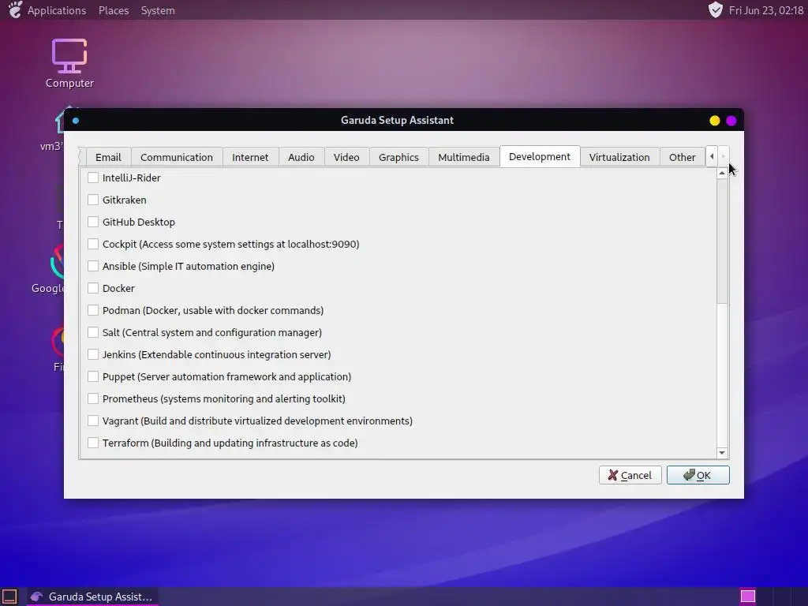Click the tab scroll right arrow
Viewport: 808px width, 606px height.
pyautogui.click(x=723, y=156)
